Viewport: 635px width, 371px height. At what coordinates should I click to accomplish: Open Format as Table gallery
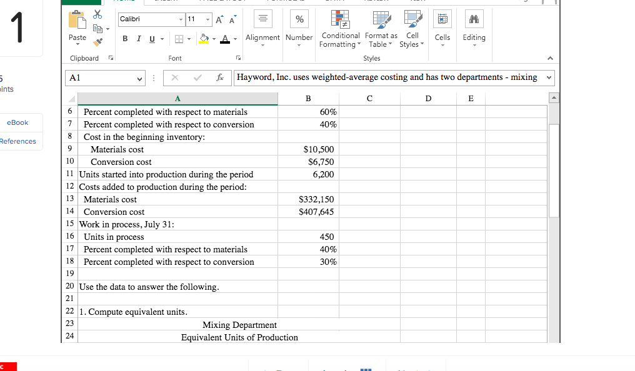381,29
